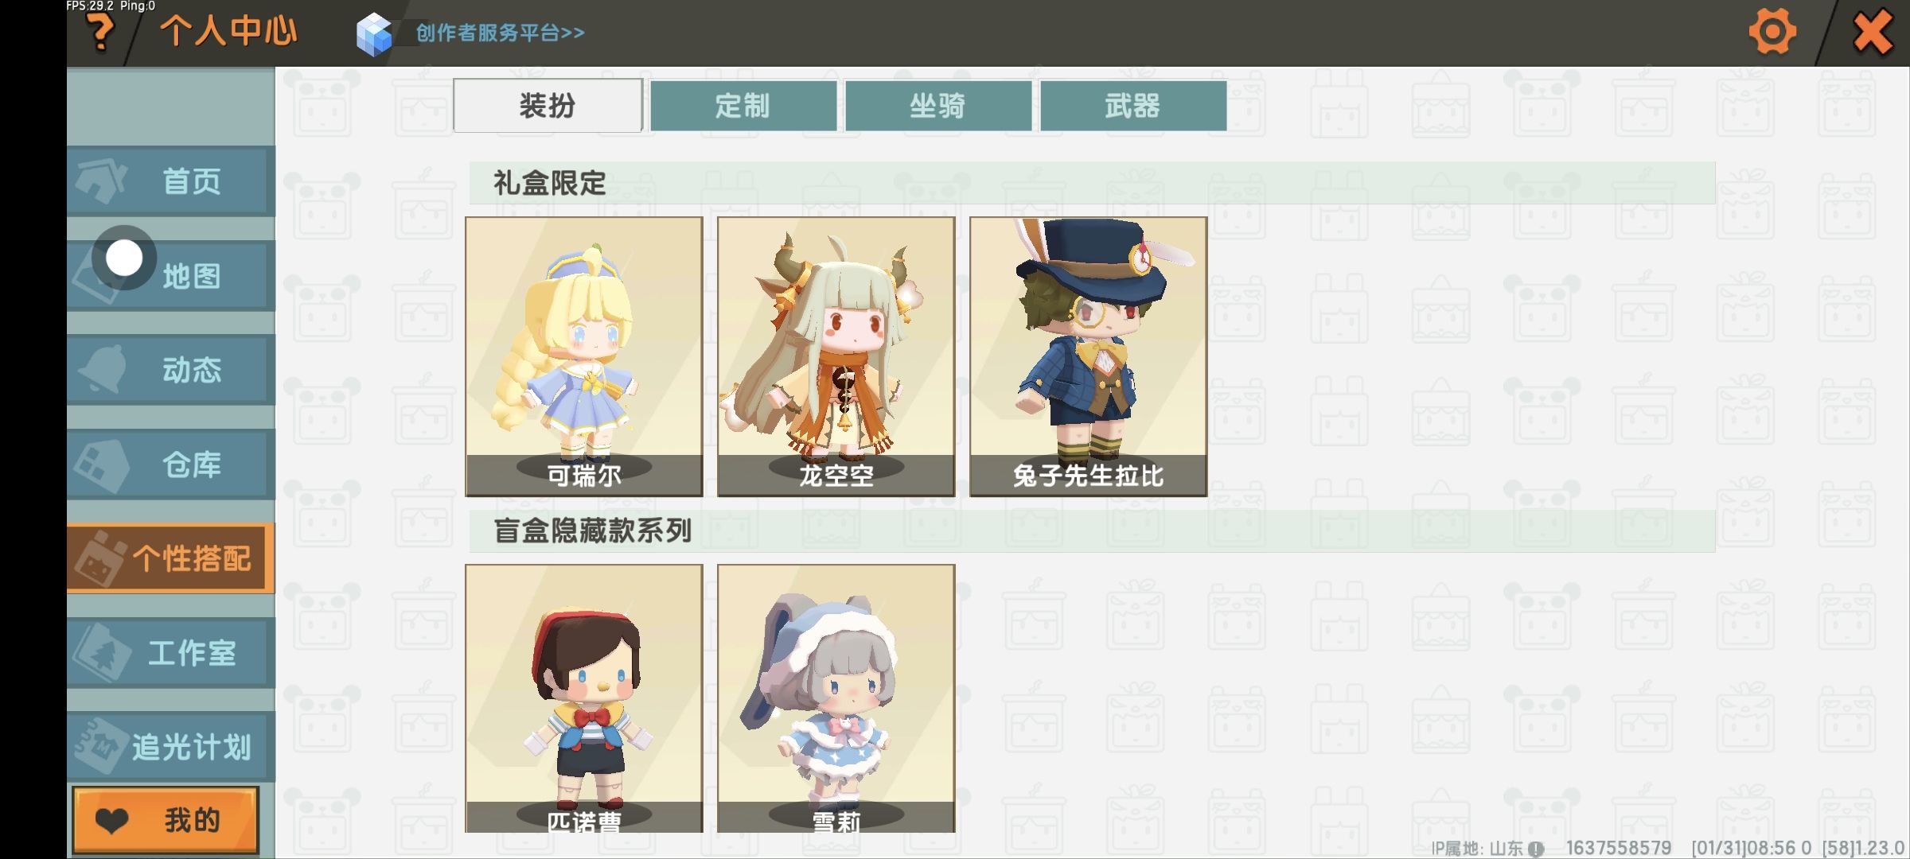
Task: Go to 追光计划 sidebar item
Action: coord(171,747)
